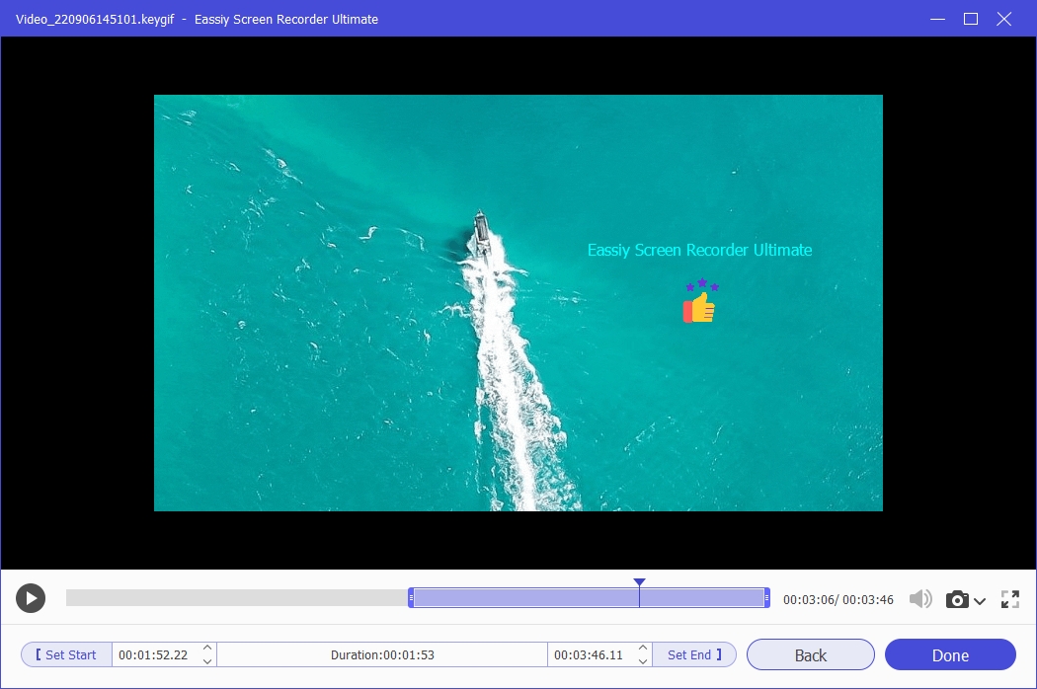Close the recorder window

click(1004, 19)
